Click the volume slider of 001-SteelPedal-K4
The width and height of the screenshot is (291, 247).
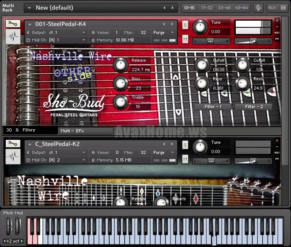pos(253,41)
